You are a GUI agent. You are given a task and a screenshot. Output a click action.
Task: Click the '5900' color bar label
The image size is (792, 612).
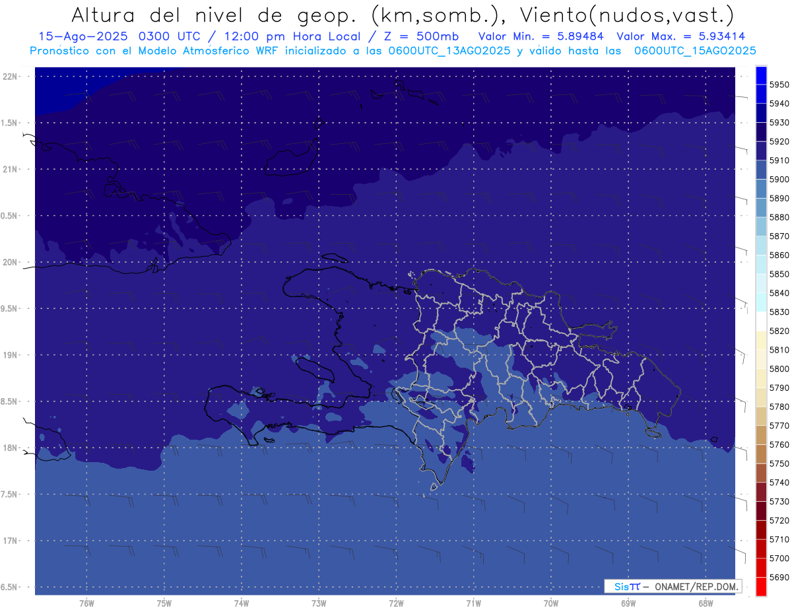(x=779, y=179)
